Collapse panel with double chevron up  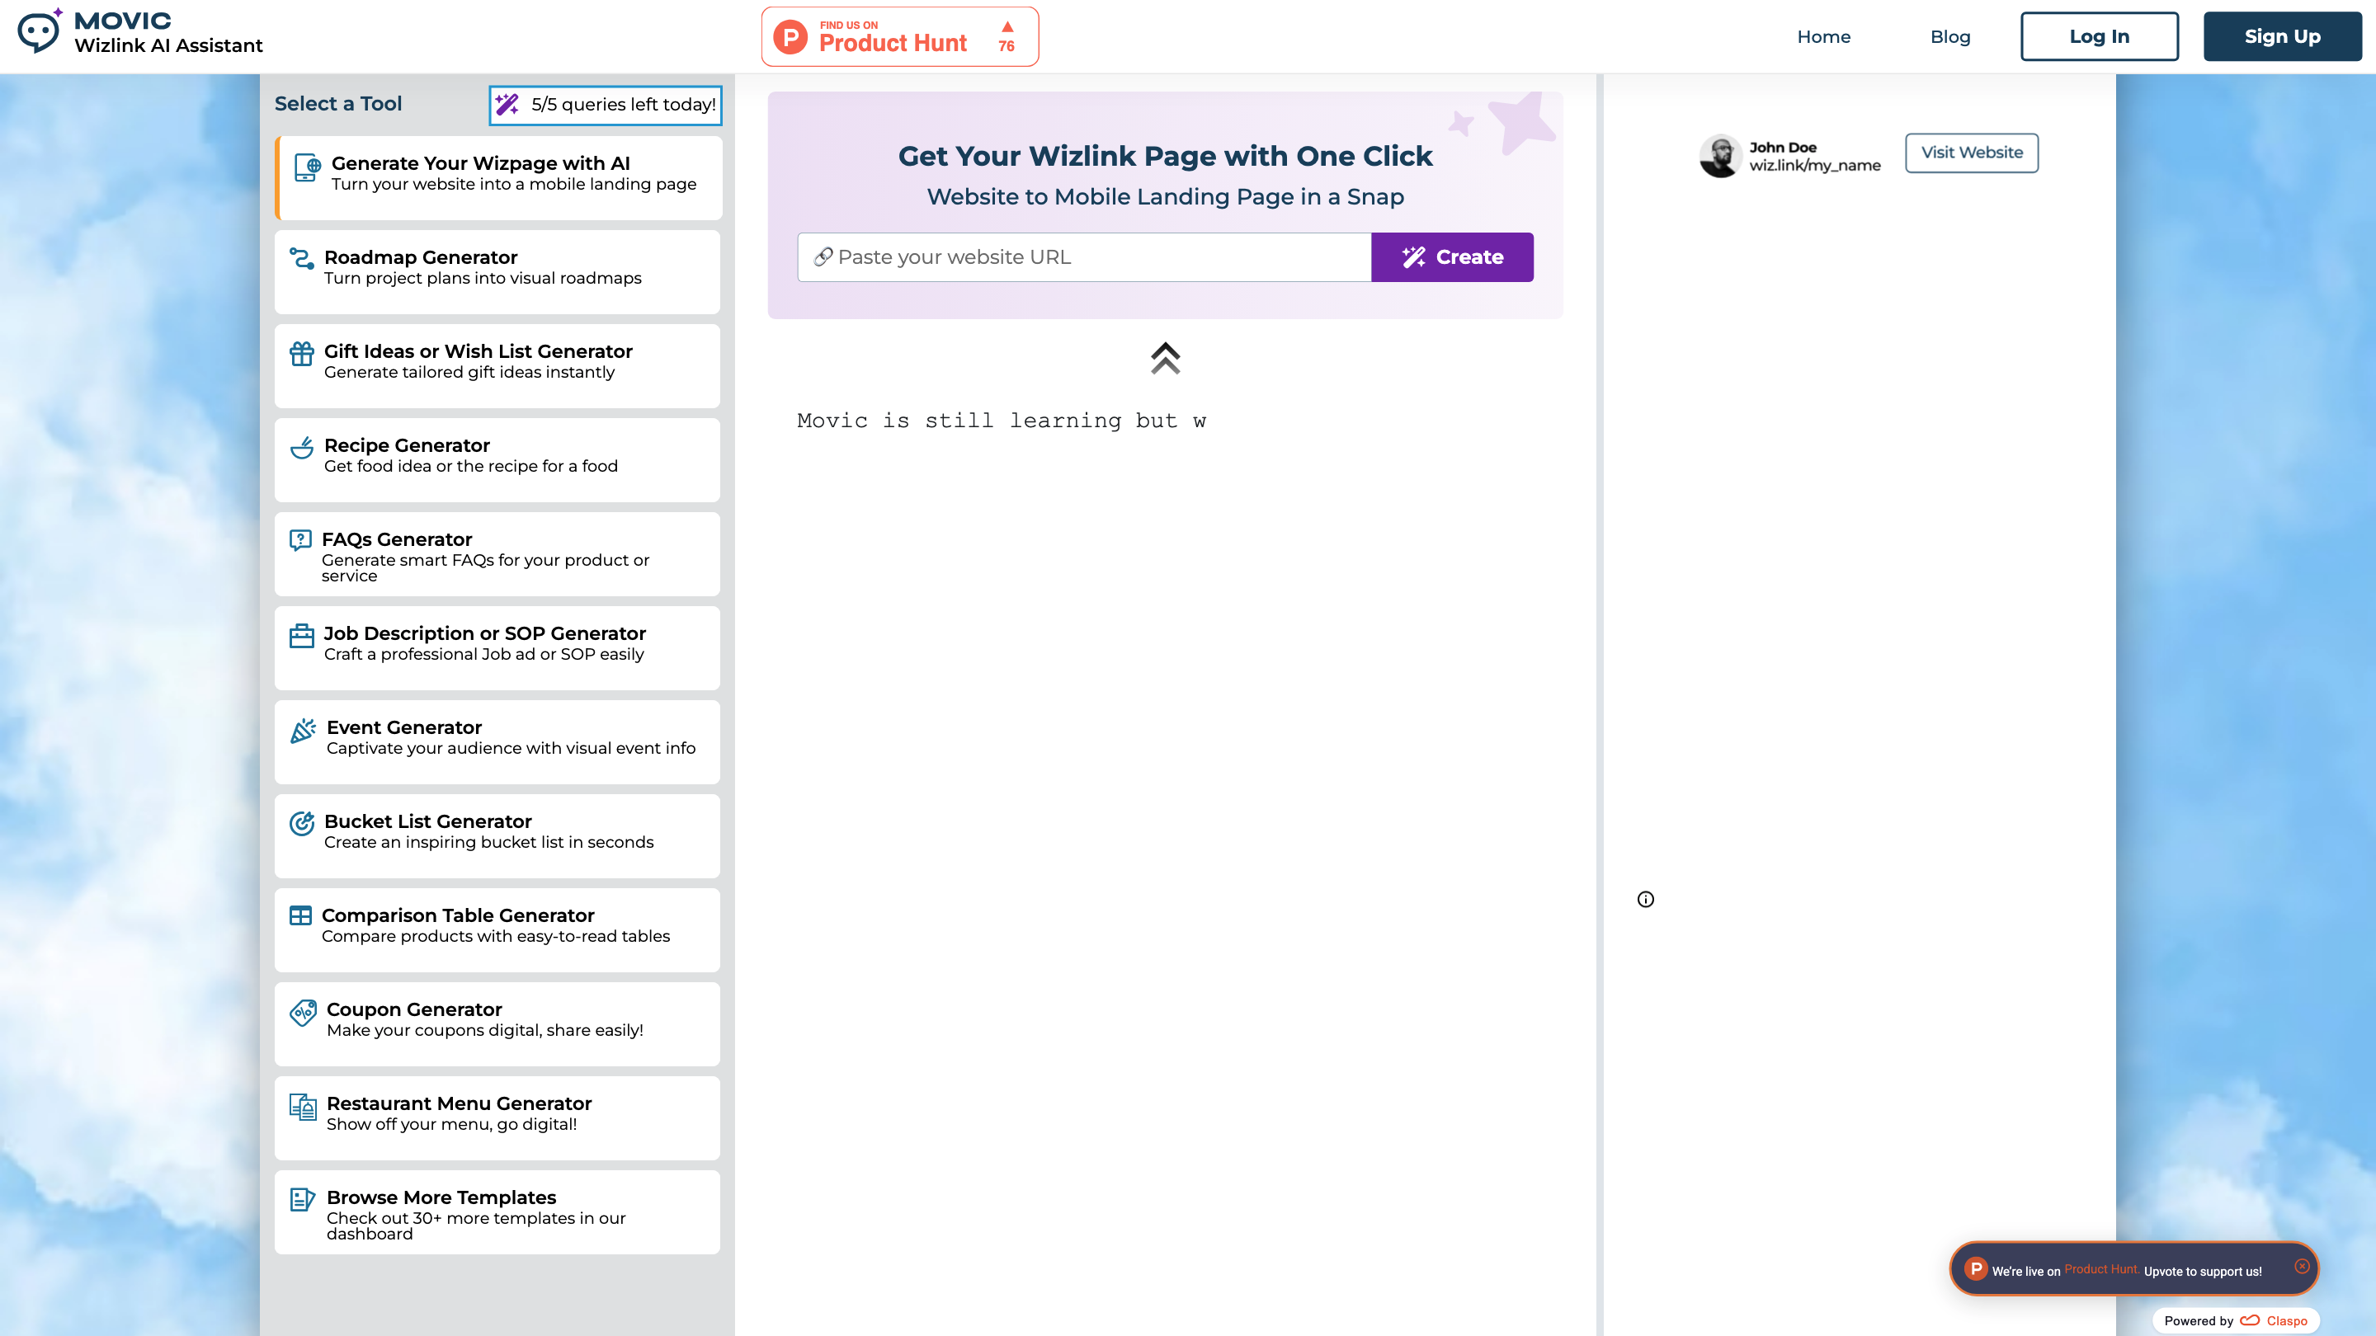coord(1165,358)
